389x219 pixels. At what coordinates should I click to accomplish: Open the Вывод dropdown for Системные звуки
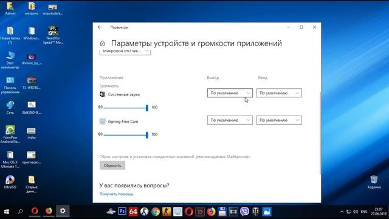(x=230, y=93)
